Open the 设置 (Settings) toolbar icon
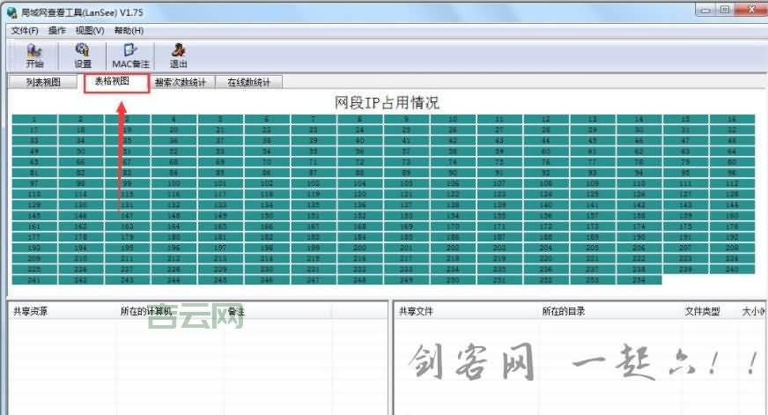Image resolution: width=768 pixels, height=415 pixels. [82, 56]
